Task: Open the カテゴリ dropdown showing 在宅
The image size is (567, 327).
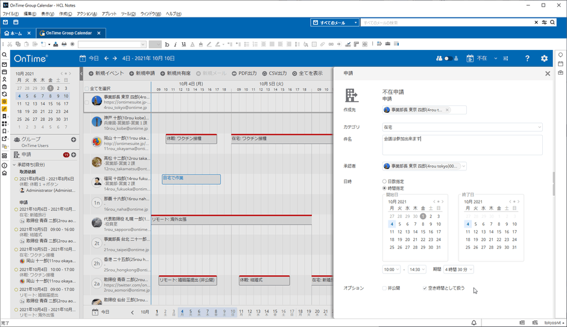Action: pyautogui.click(x=462, y=127)
